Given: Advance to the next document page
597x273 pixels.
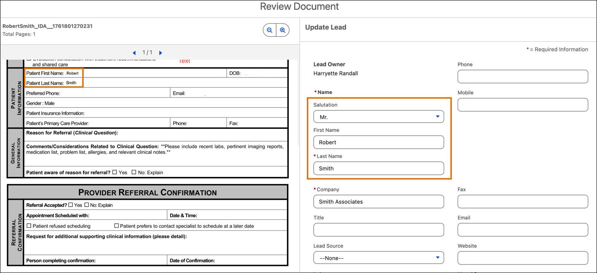Looking at the screenshot, I should coord(160,52).
